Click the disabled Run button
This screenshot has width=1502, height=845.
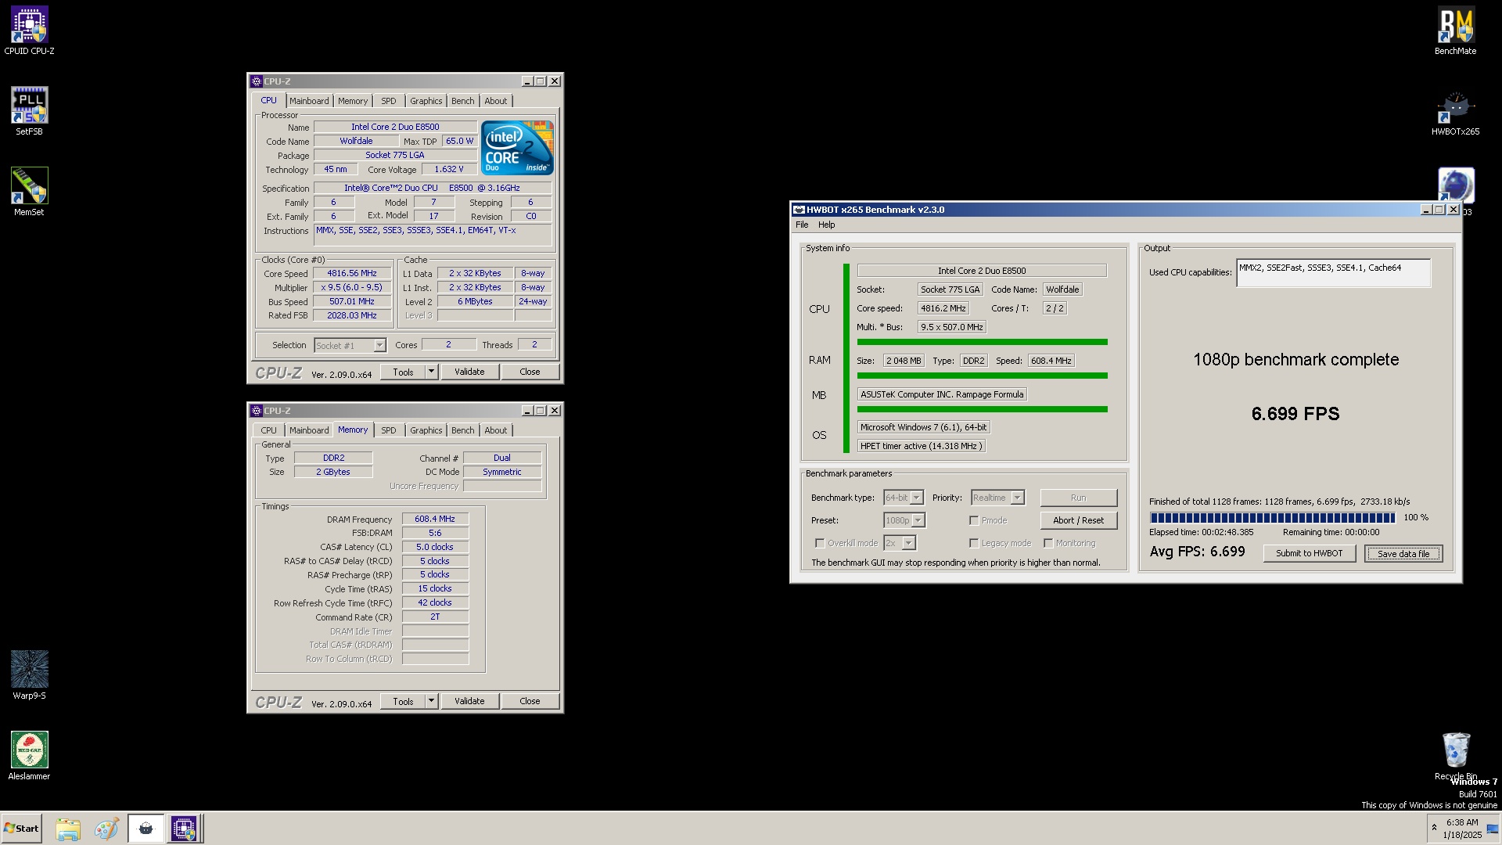[x=1078, y=498]
